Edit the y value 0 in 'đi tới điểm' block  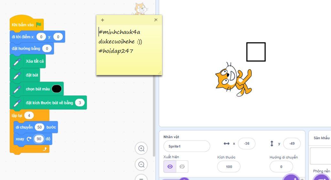[58, 37]
